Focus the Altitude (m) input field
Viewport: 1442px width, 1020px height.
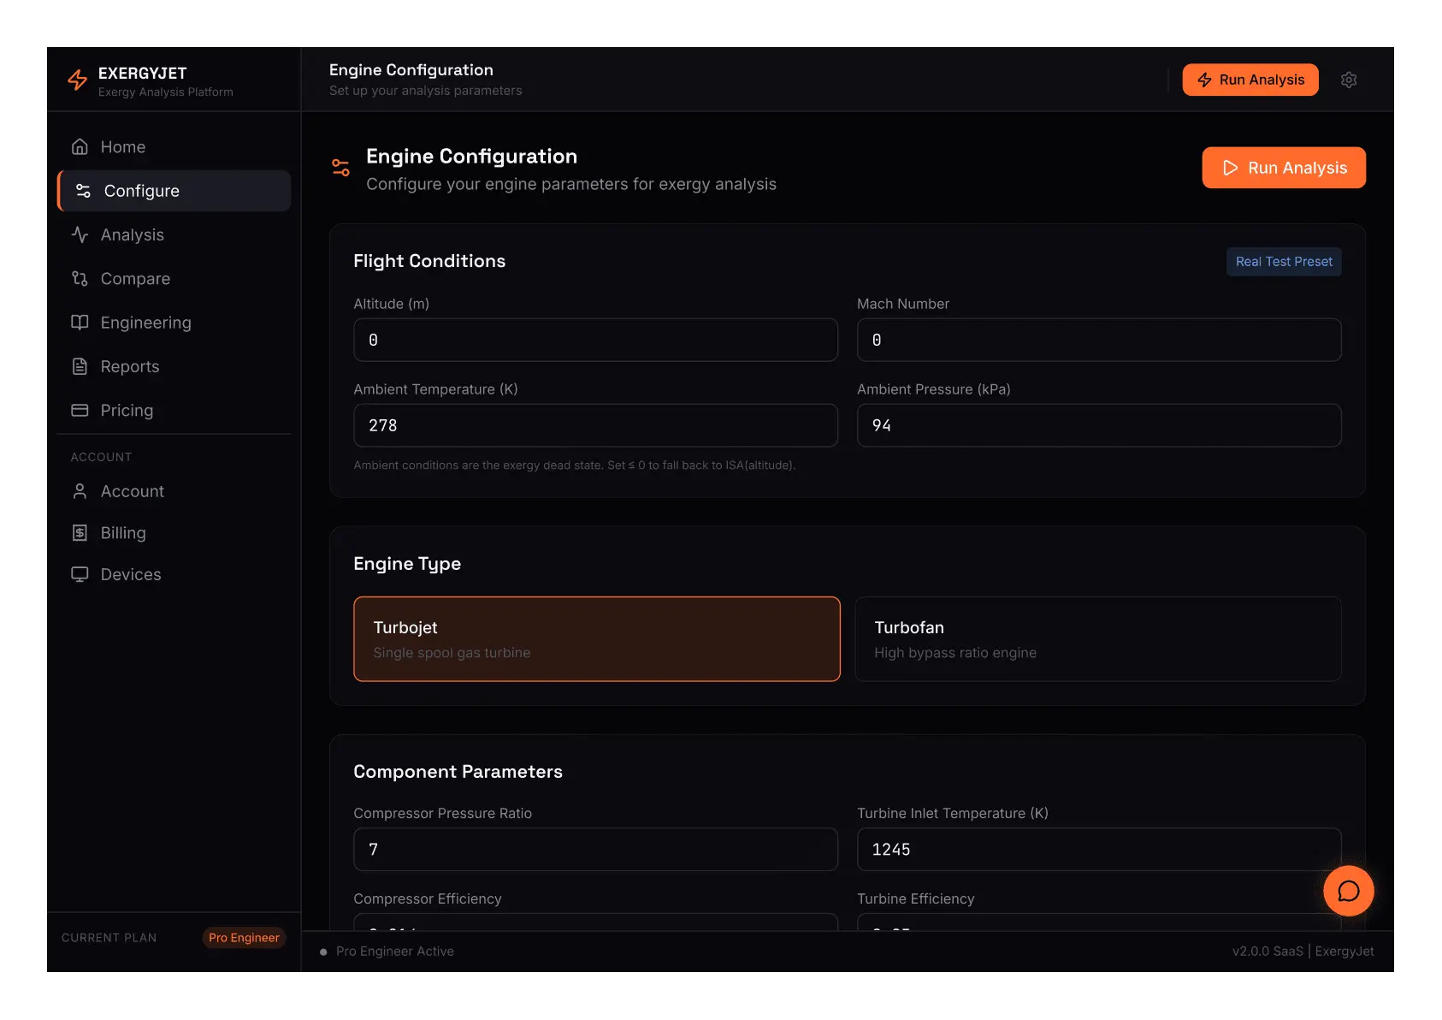tap(596, 340)
